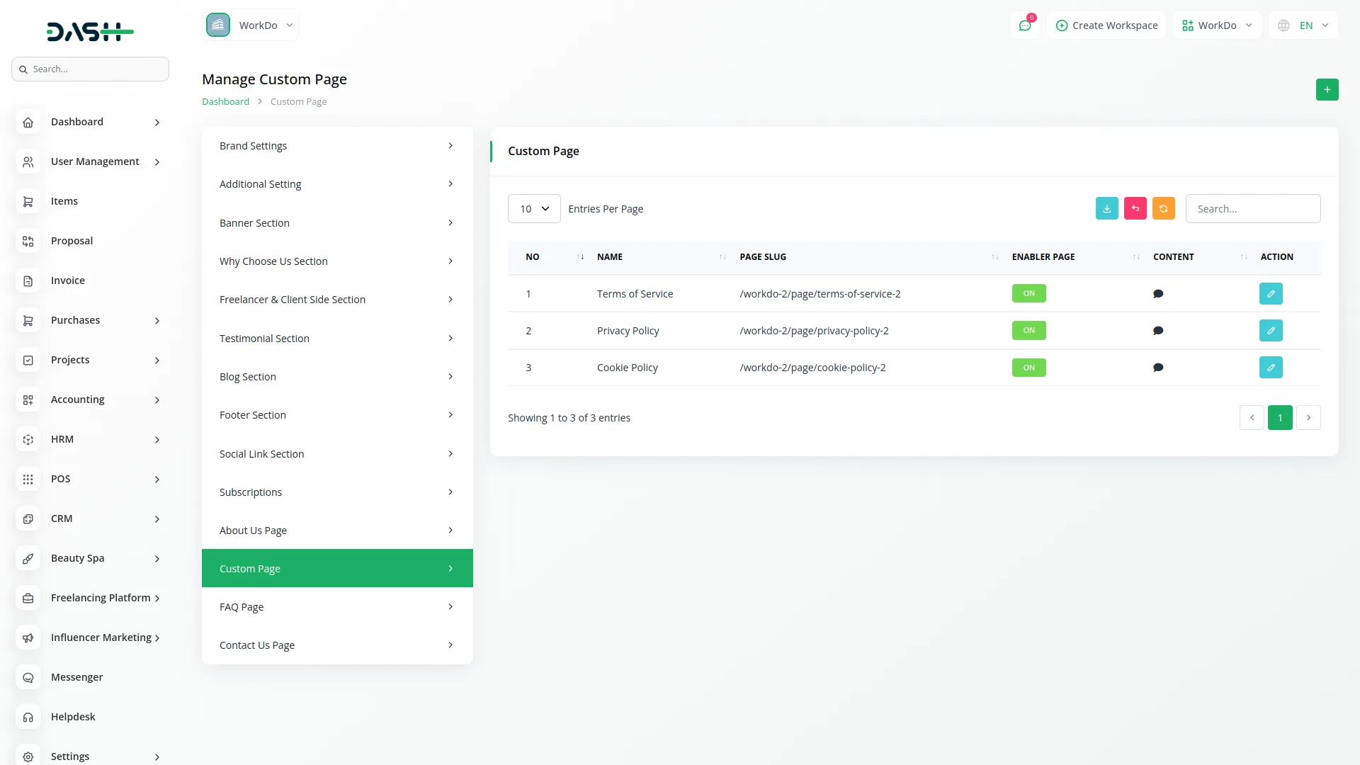1360x765 pixels.
Task: Disable the Privacy Policy page toggle
Action: (x=1028, y=330)
